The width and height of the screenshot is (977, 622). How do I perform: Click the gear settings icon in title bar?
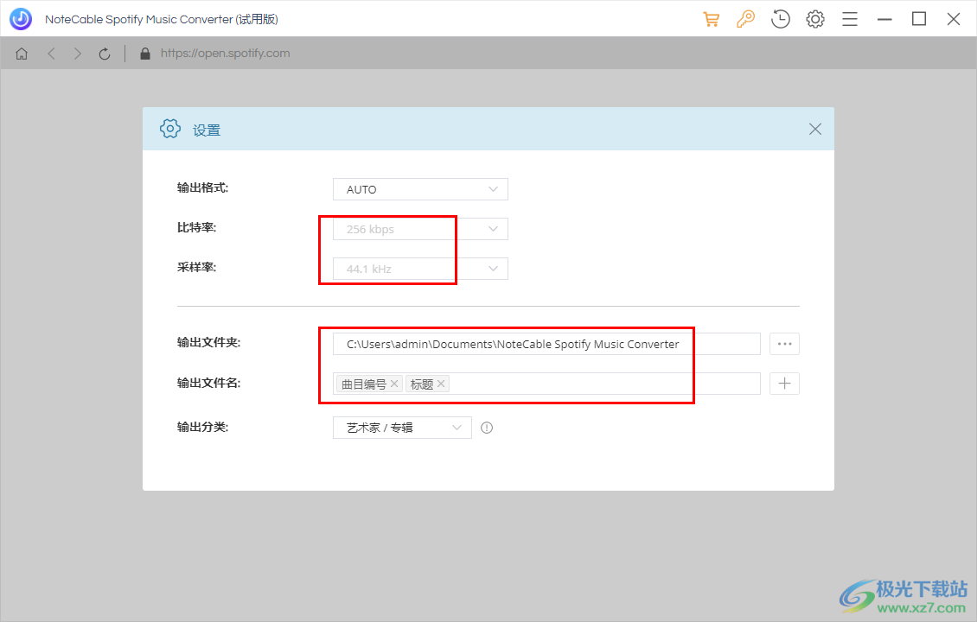[815, 19]
